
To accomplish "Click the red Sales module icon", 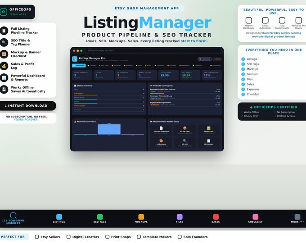I will pos(216,216).
